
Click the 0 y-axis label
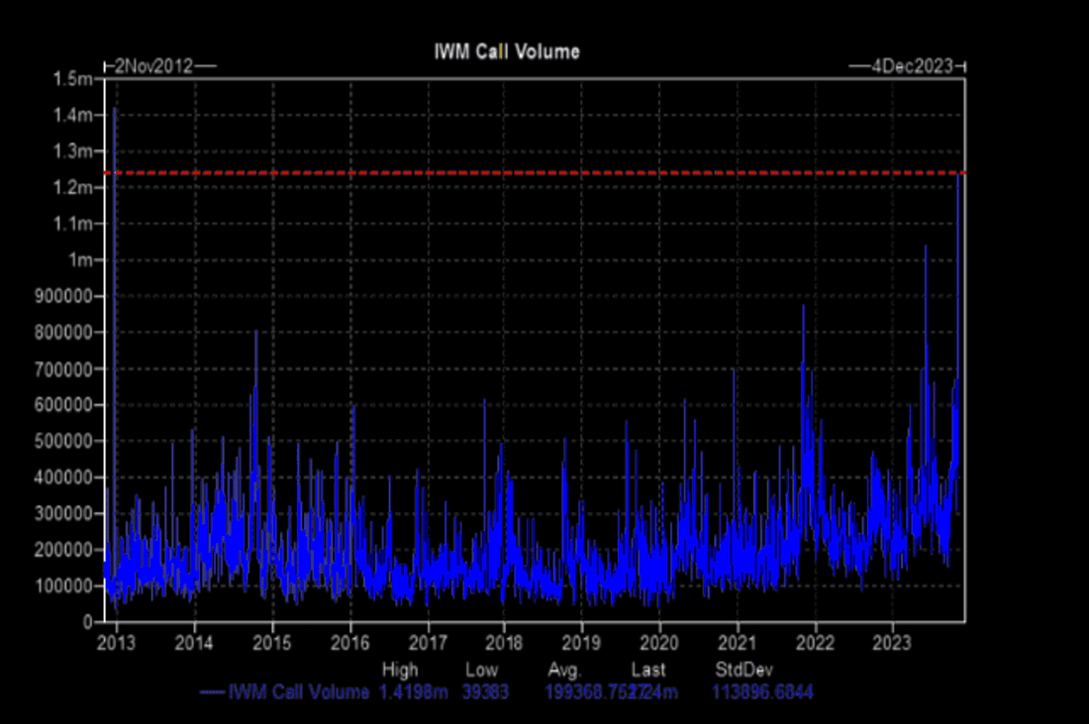tap(87, 622)
